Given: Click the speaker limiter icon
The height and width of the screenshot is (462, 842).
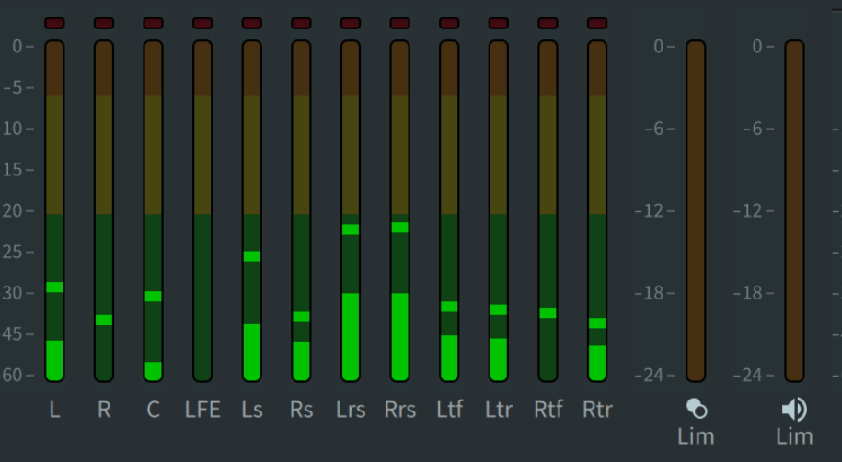Looking at the screenshot, I should click(794, 409).
